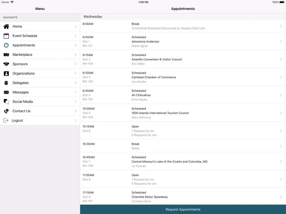Open the Home menu item
The height and width of the screenshot is (214, 286).
[40, 26]
